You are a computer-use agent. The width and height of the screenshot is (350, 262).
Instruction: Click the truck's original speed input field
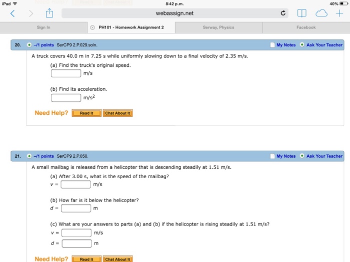[x=66, y=73]
